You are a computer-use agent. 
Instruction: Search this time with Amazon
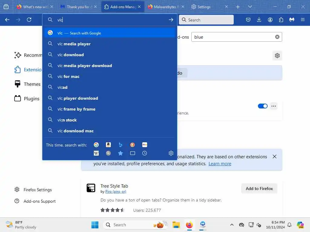(108, 145)
